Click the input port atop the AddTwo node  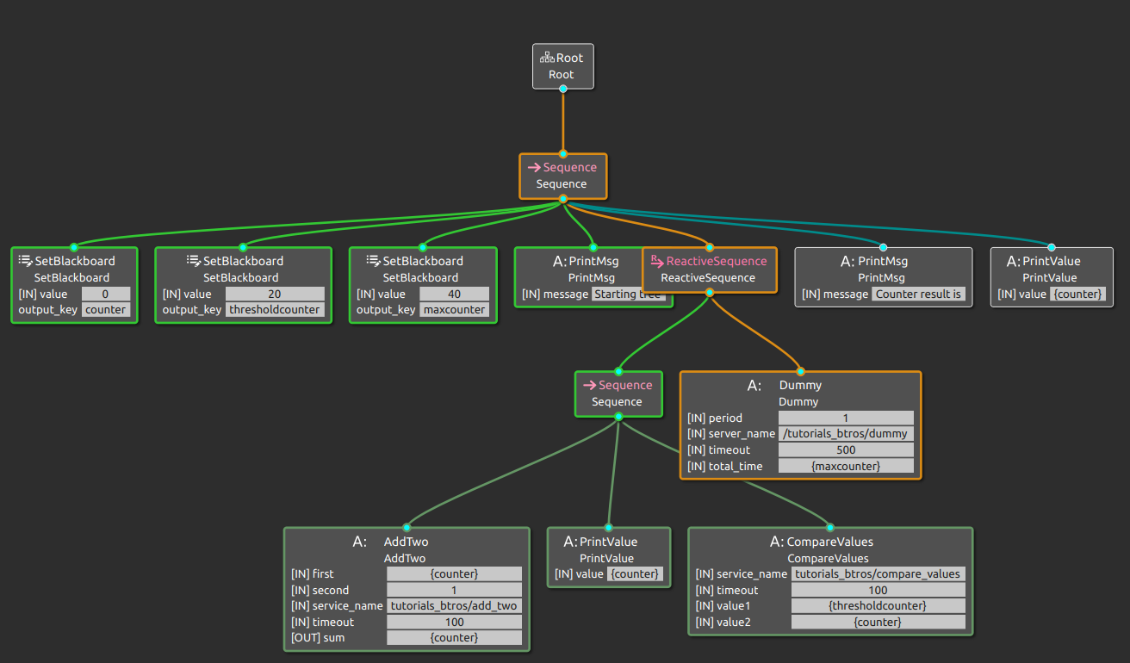[x=407, y=528]
